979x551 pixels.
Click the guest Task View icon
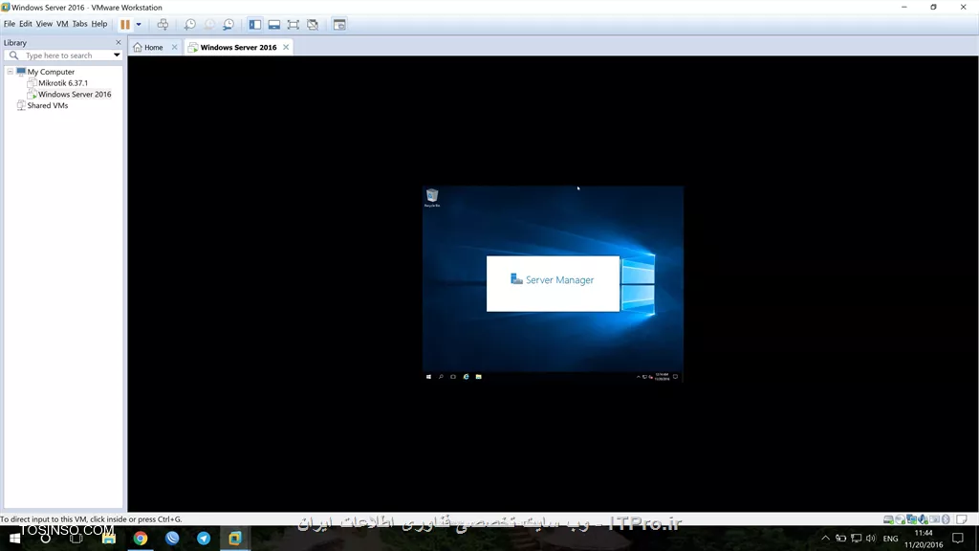pos(453,377)
